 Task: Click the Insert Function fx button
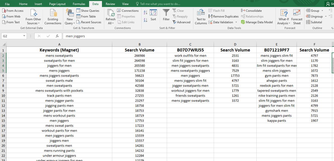57,36
